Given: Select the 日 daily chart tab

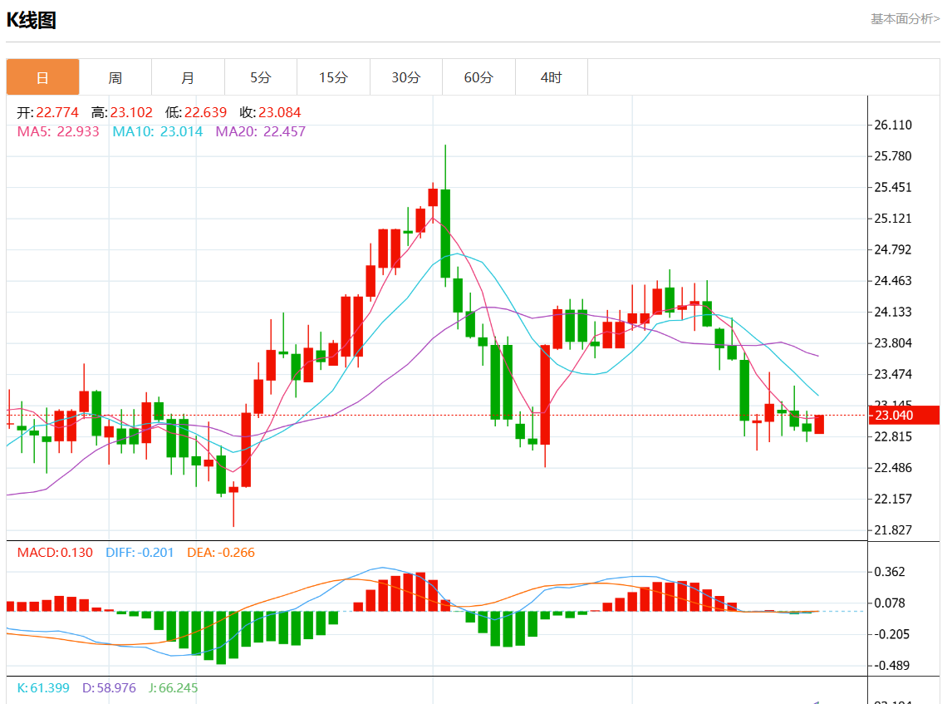Looking at the screenshot, I should pyautogui.click(x=42, y=77).
